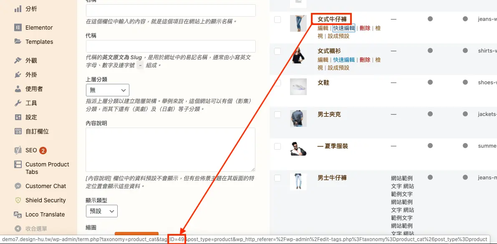Open the 上層分類 parent category dropdown
Viewport: 497px width, 244px height.
tap(107, 90)
